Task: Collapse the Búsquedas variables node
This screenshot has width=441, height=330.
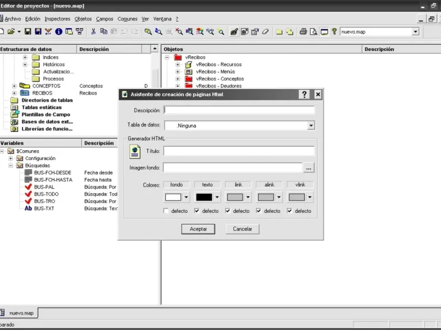Action: point(10,166)
